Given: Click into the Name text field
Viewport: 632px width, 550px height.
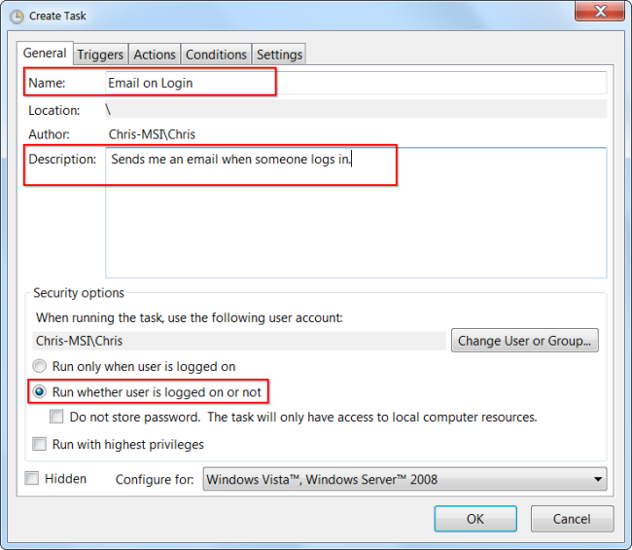Looking at the screenshot, I should pos(356,83).
